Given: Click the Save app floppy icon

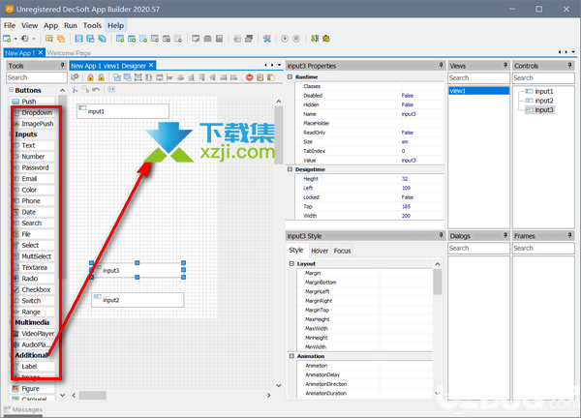Looking at the screenshot, I should [78, 39].
